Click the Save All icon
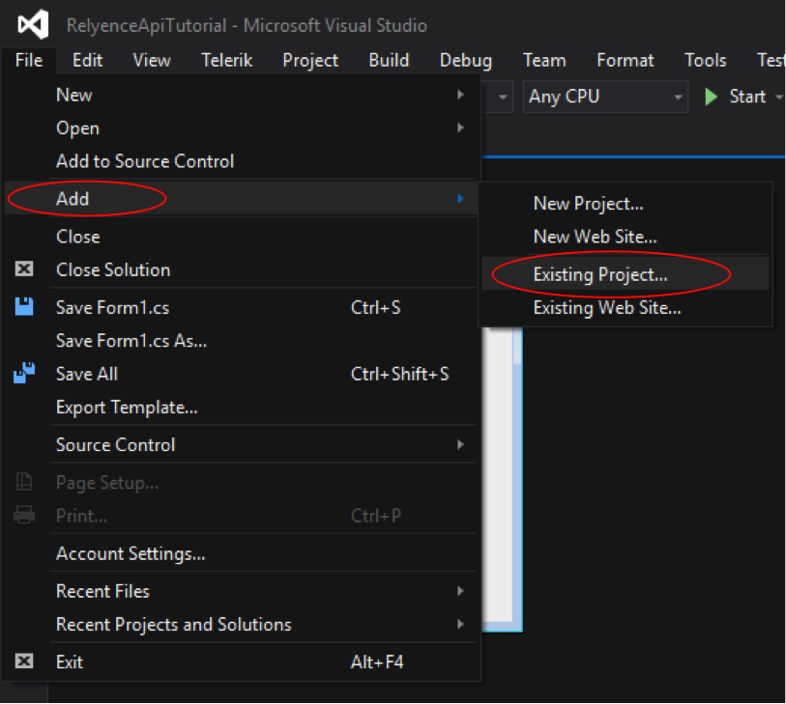Viewport: 786px width, 704px height. coord(24,374)
